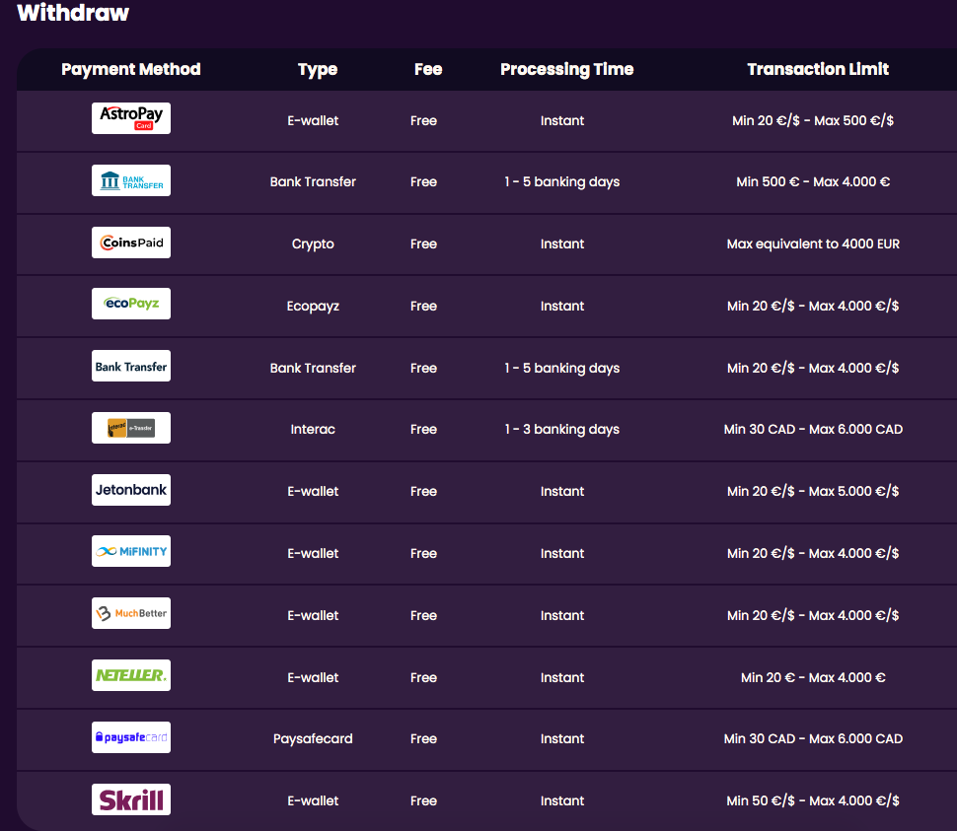Click the Interac transaction limit text
Screen dimensions: 957x831
813,430
